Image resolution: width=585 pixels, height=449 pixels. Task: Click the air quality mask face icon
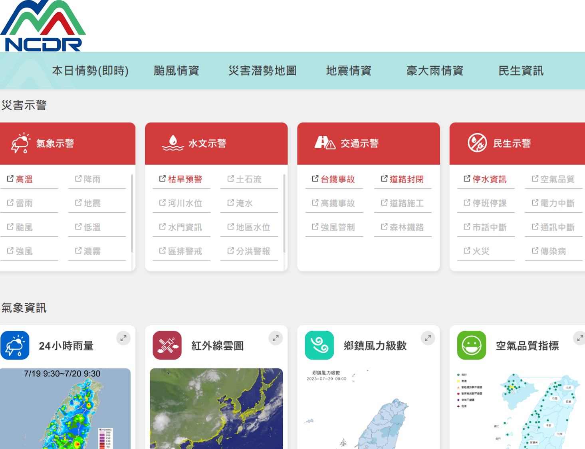coord(471,345)
